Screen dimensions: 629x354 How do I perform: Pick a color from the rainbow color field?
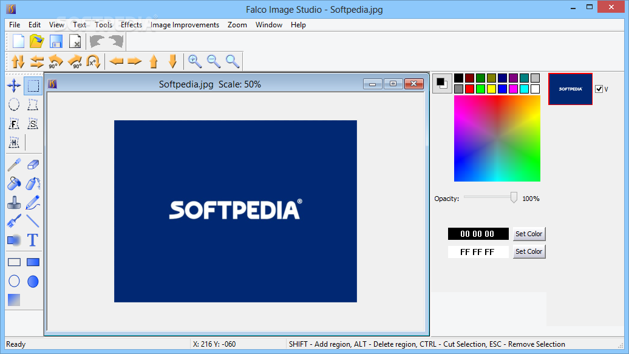(497, 138)
